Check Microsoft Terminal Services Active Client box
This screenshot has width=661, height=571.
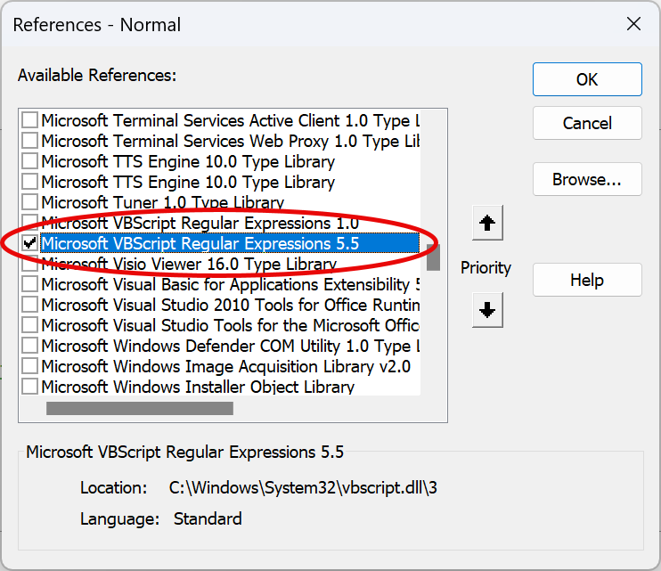[30, 120]
